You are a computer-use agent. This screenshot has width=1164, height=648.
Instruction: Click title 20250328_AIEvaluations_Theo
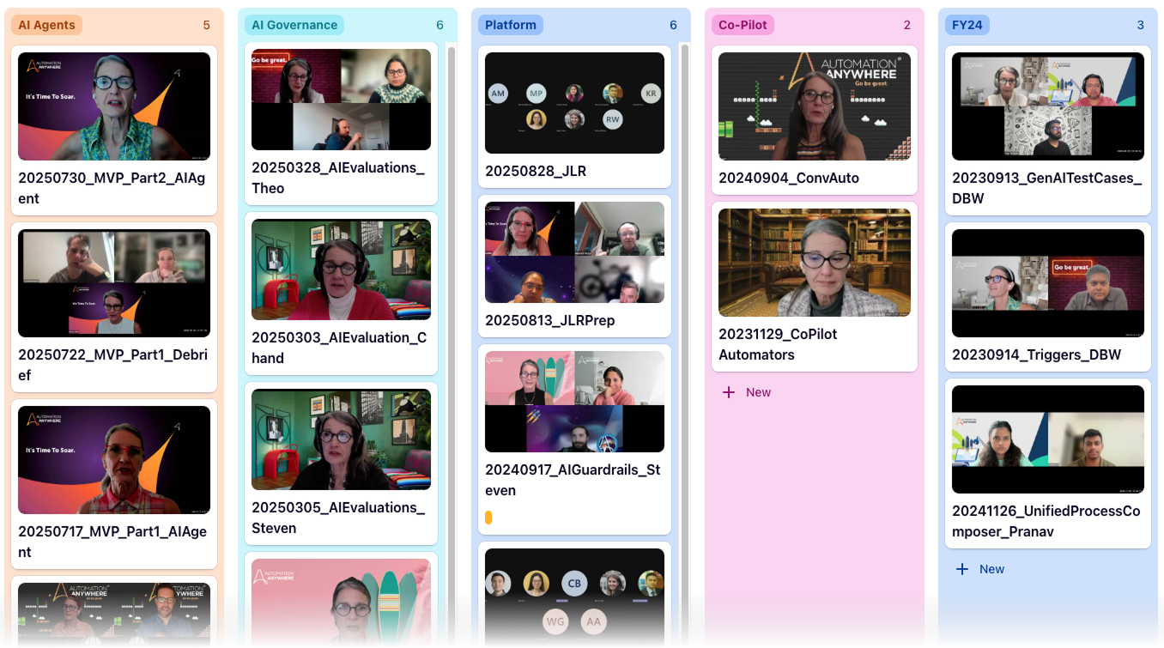point(337,178)
